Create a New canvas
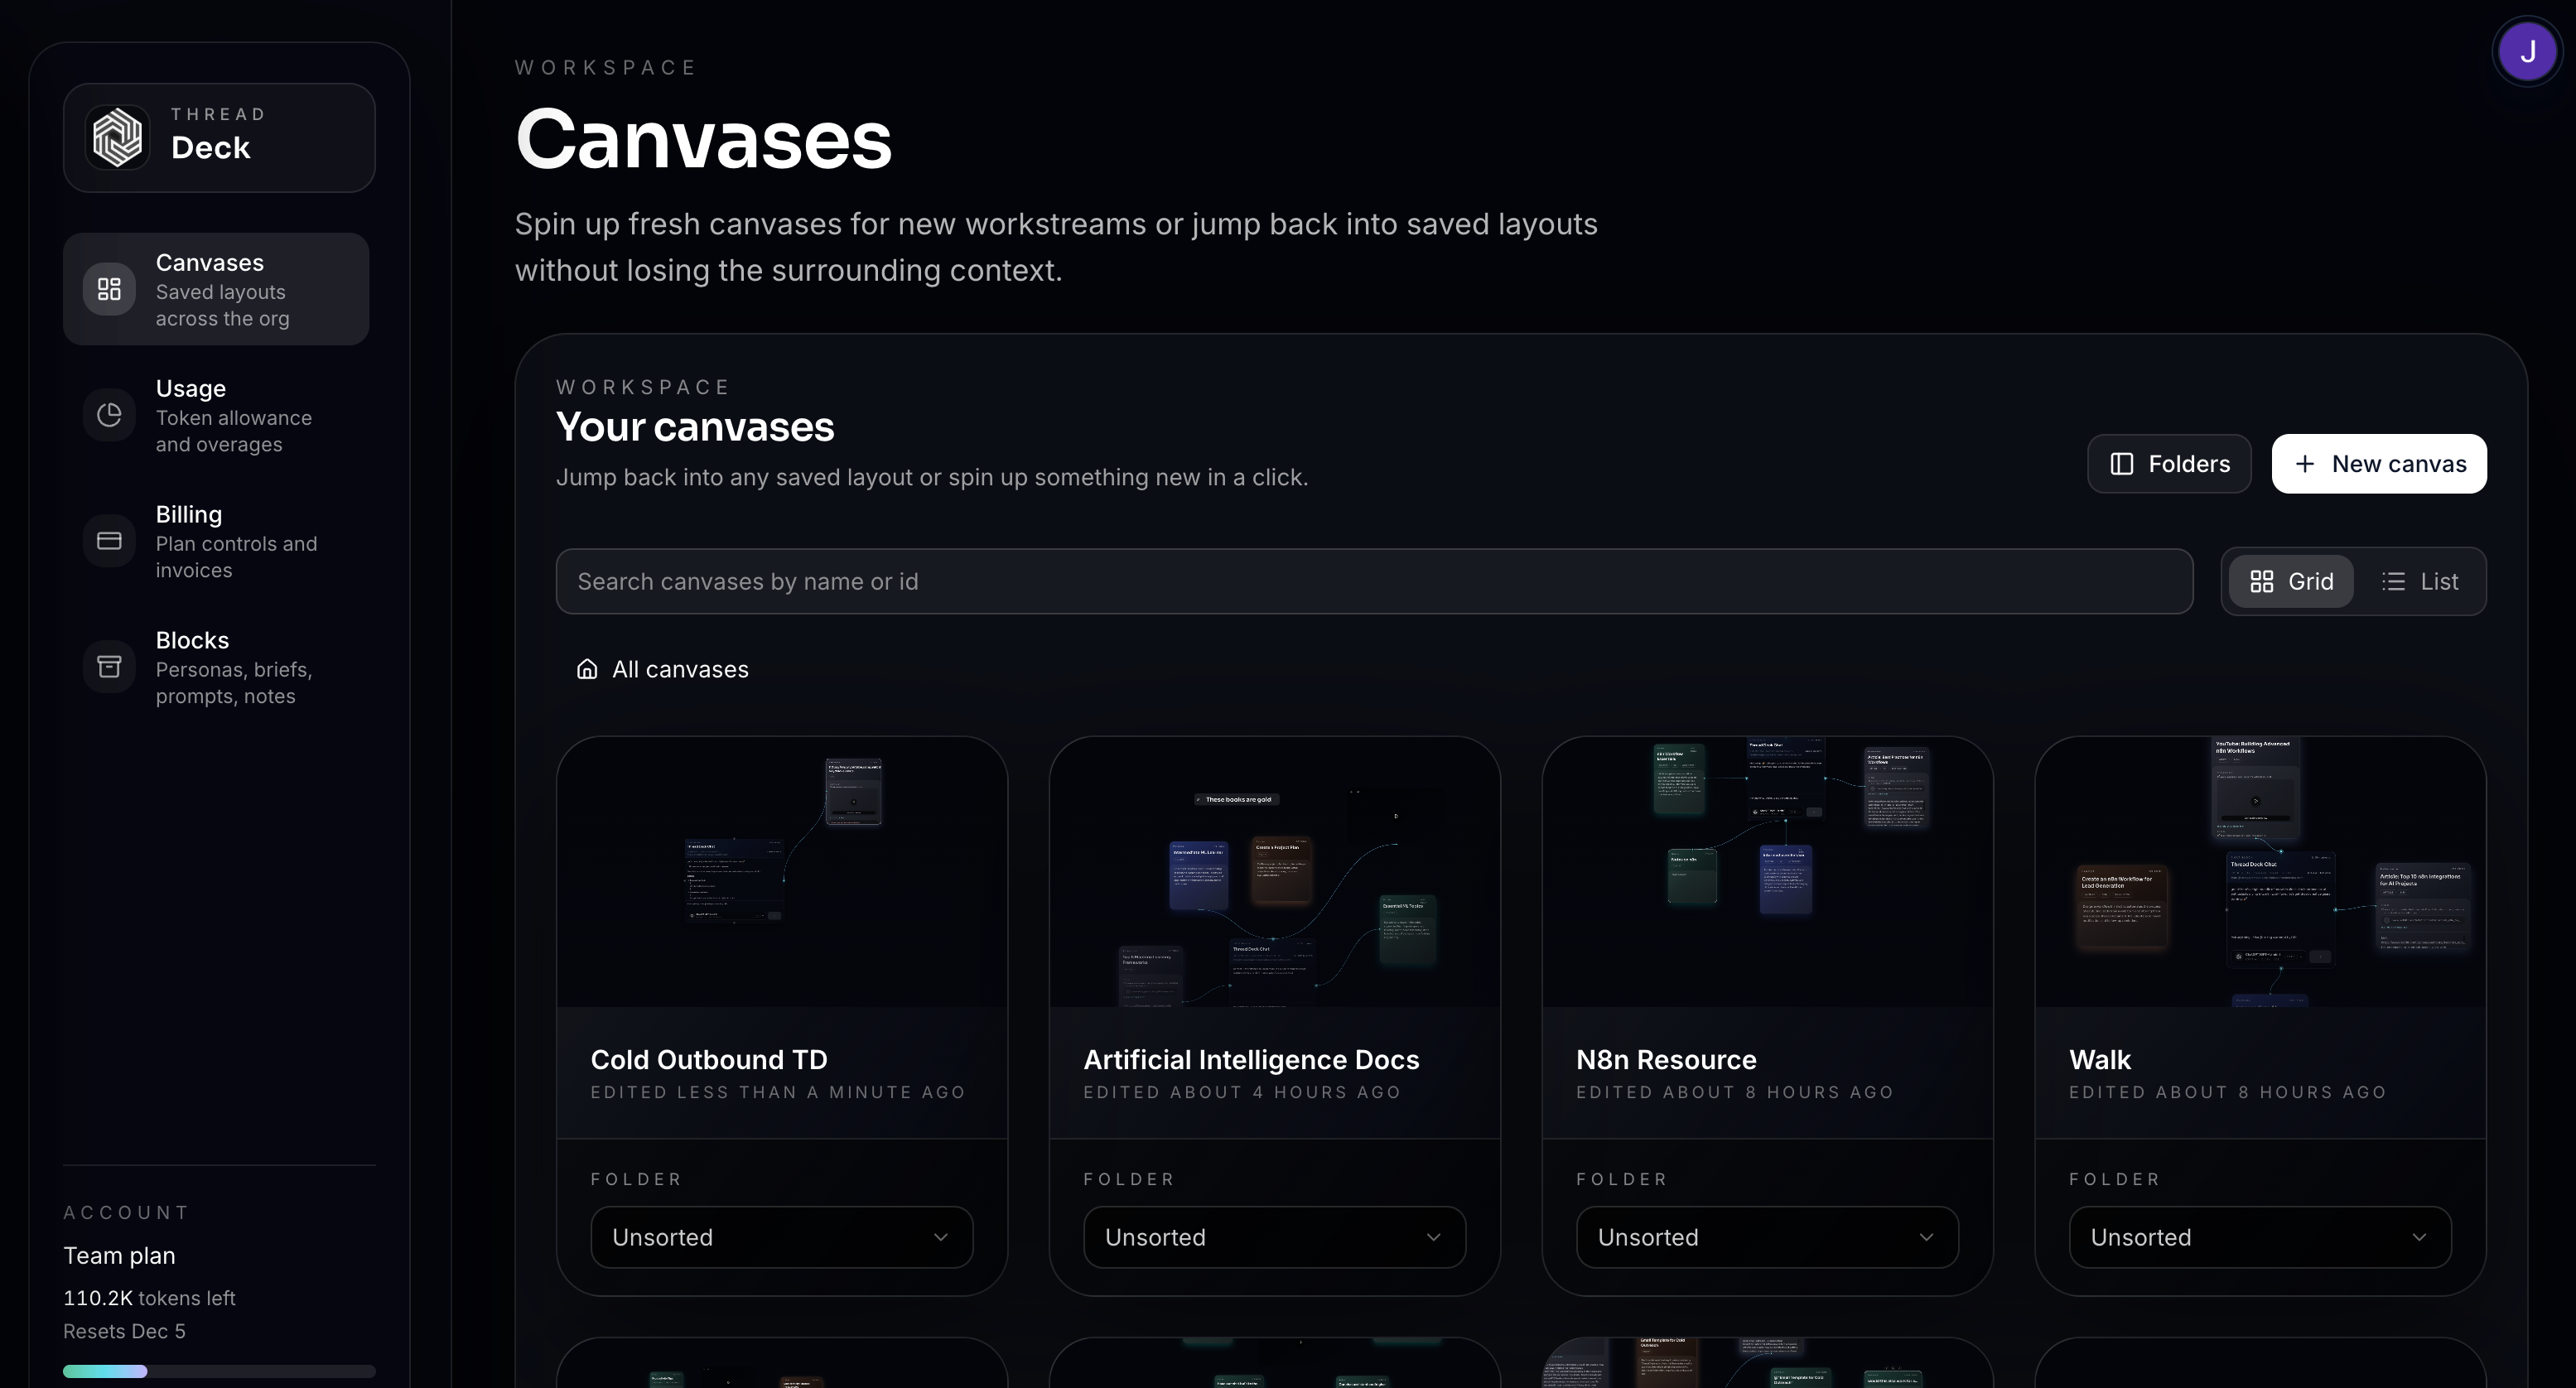 [x=2379, y=464]
